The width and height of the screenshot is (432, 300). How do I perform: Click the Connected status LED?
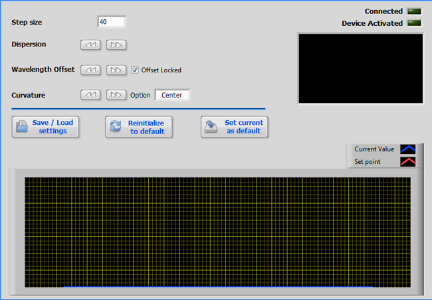point(414,11)
